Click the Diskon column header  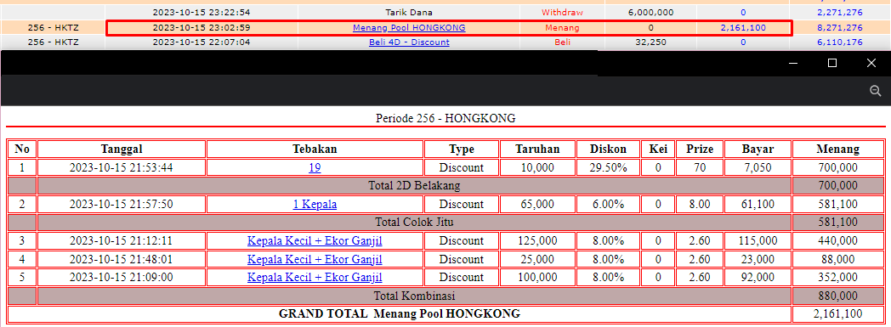tap(608, 149)
